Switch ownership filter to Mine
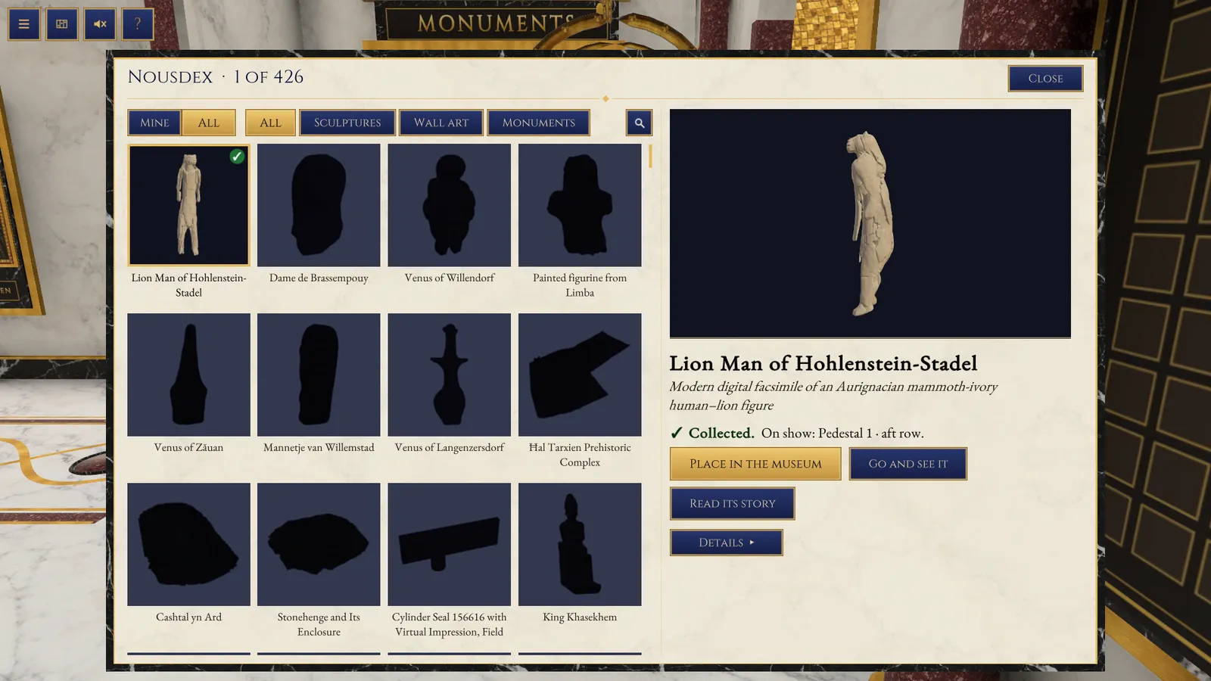This screenshot has width=1211, height=681. (x=154, y=123)
